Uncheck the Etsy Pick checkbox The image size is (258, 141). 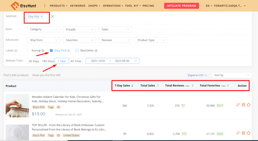point(51,51)
